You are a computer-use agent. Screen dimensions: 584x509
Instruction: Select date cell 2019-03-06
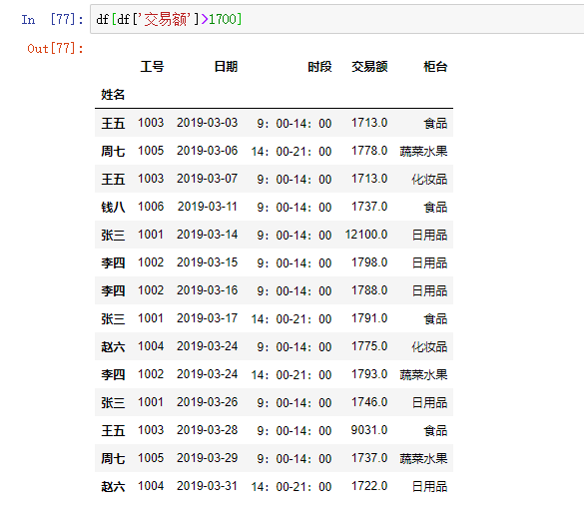pos(207,151)
